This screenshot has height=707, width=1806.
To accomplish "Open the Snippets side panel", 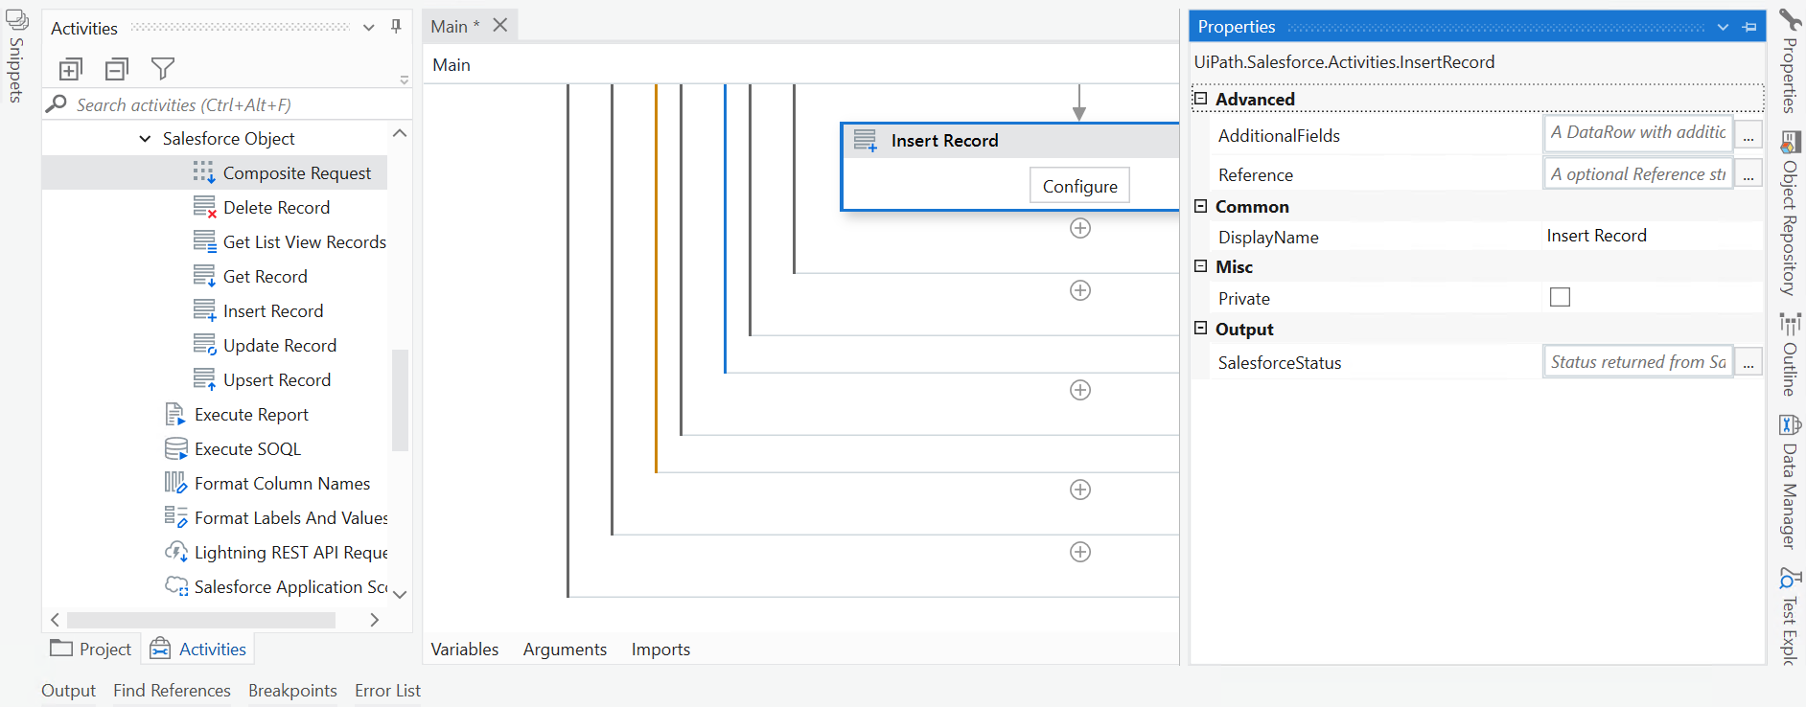I will [x=16, y=56].
